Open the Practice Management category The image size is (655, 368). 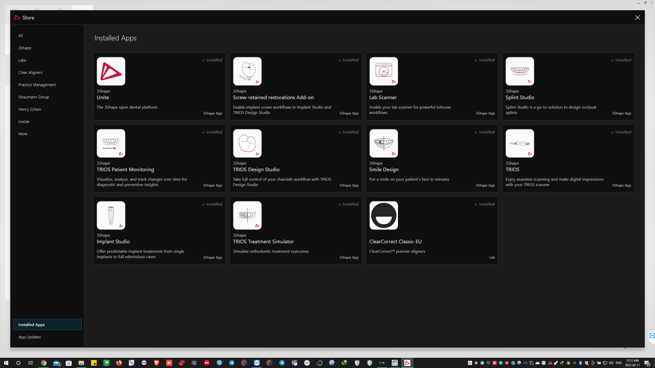click(x=37, y=85)
